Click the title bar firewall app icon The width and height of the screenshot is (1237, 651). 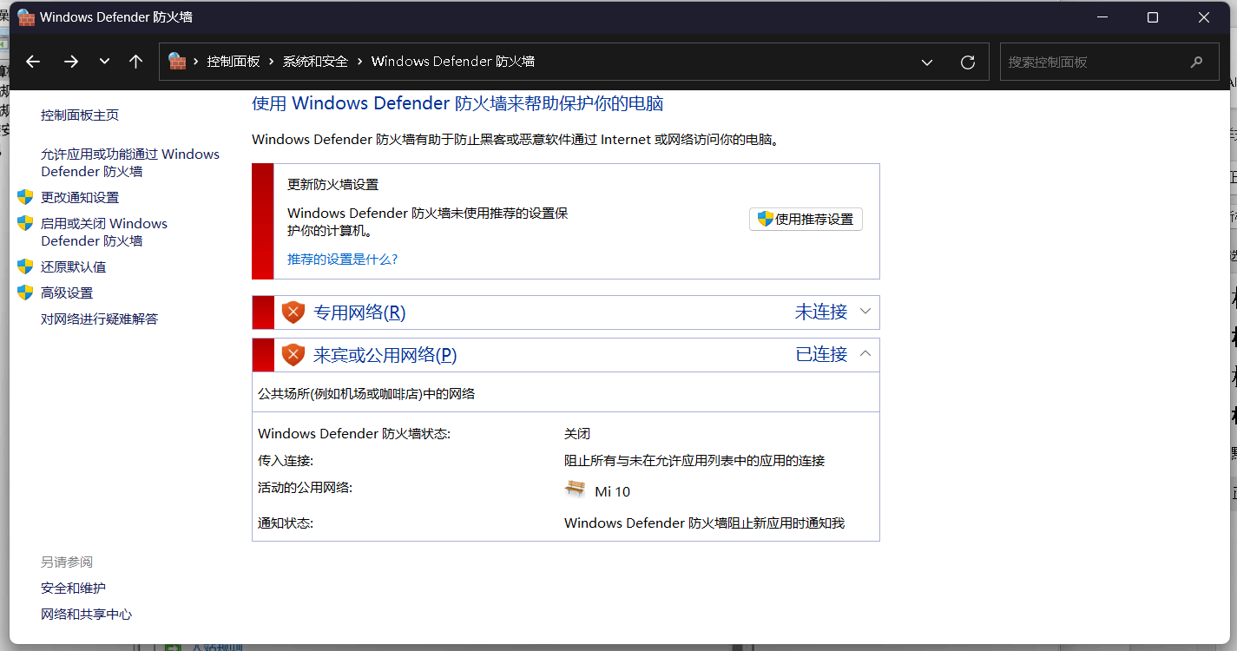click(x=26, y=17)
